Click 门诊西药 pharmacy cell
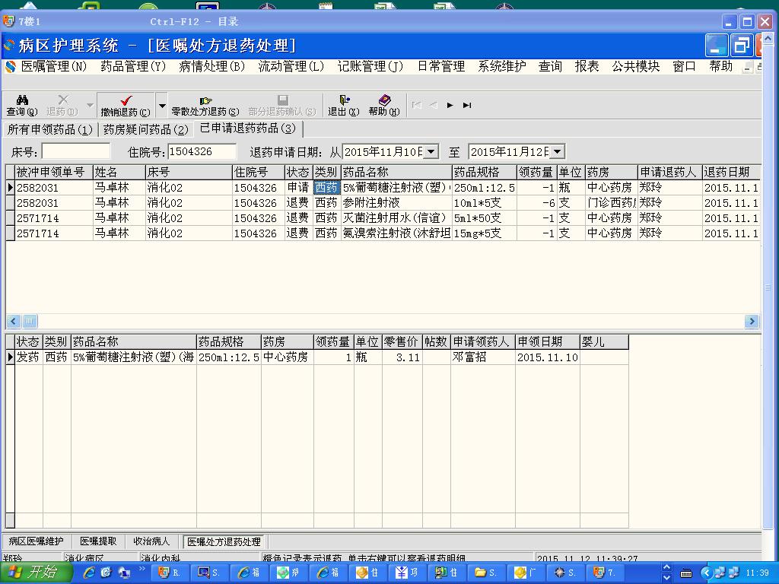The width and height of the screenshot is (779, 584). click(x=611, y=203)
